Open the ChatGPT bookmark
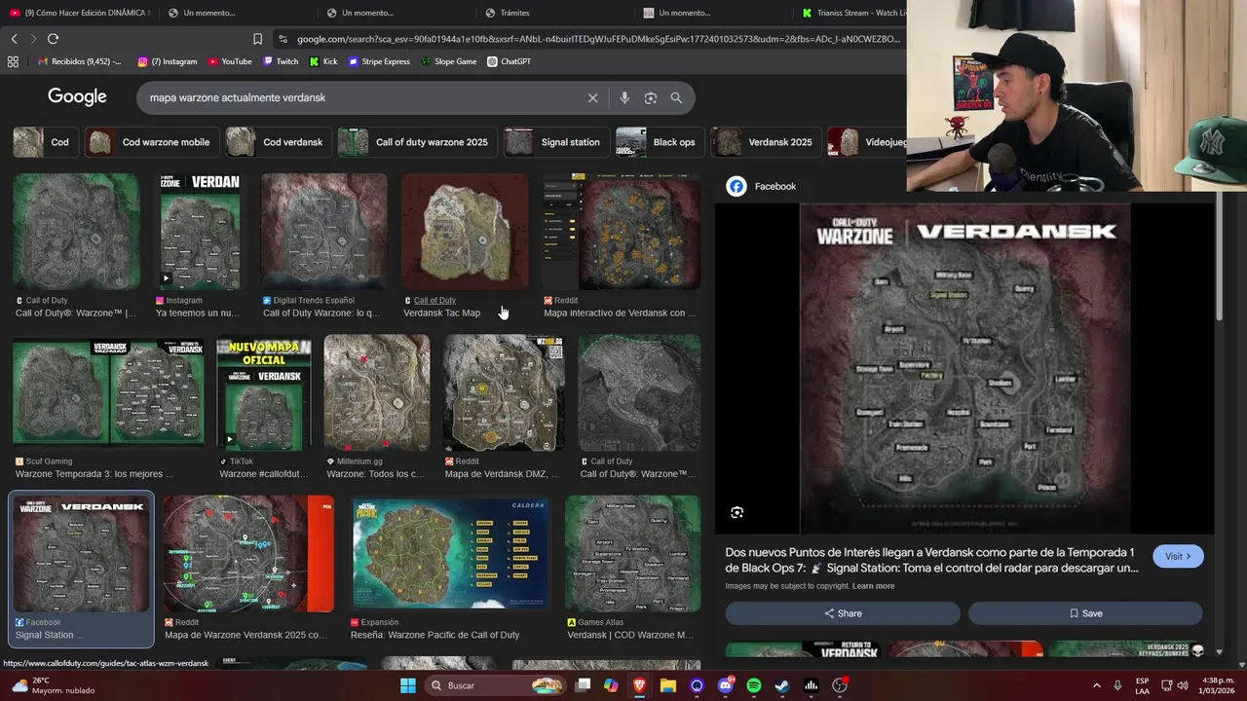The image size is (1247, 701). coord(510,61)
